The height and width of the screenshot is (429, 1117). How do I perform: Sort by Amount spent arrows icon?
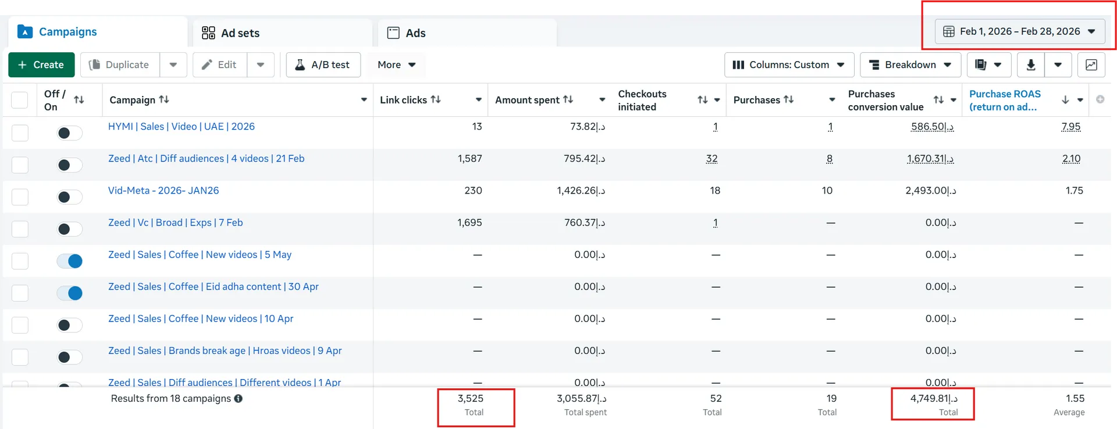[568, 99]
